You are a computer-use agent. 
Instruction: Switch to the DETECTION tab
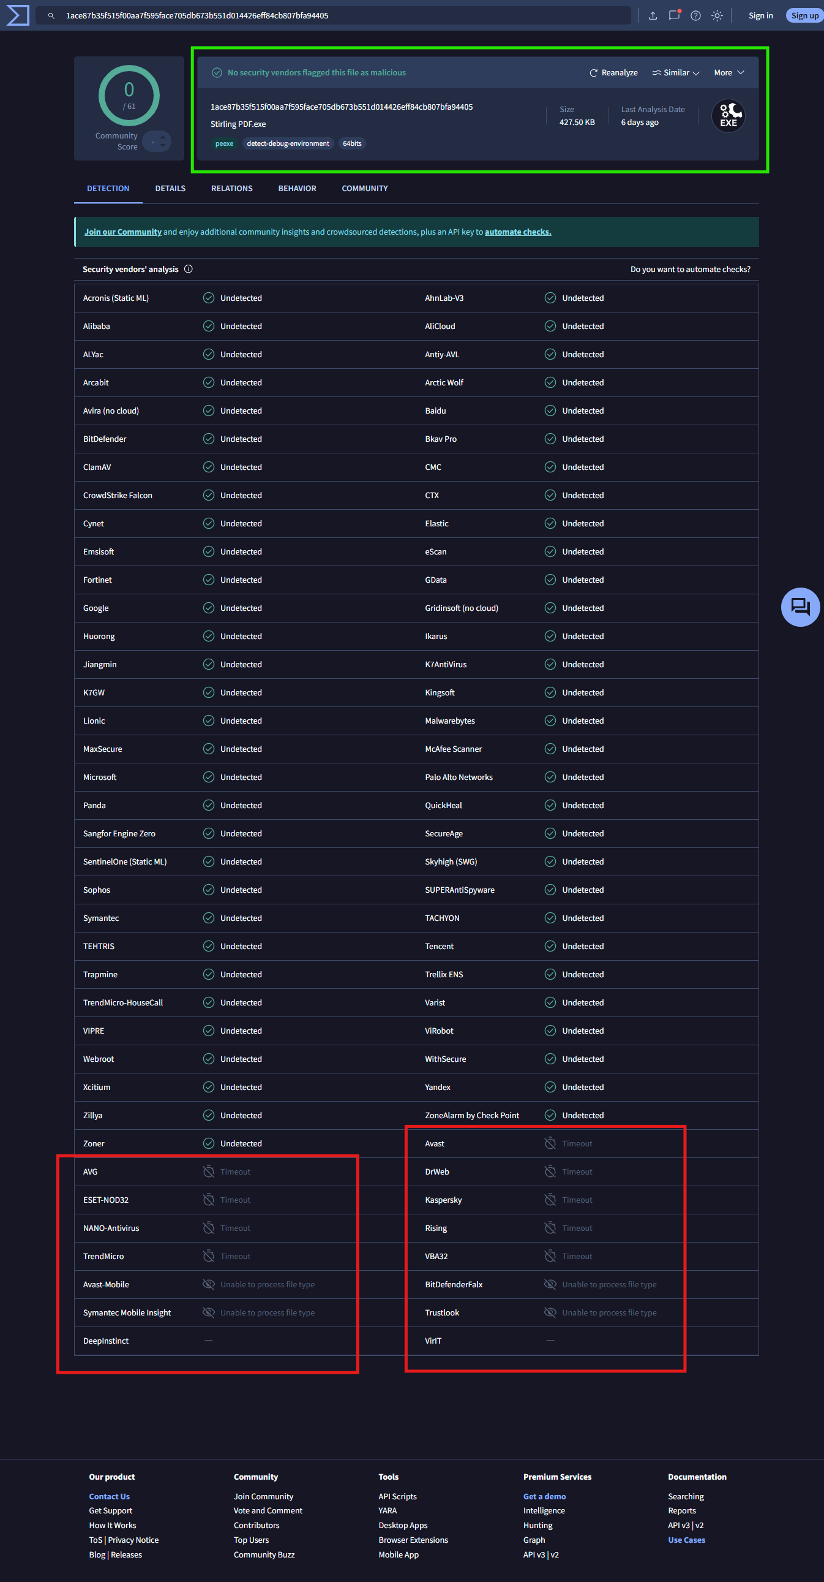pos(108,189)
